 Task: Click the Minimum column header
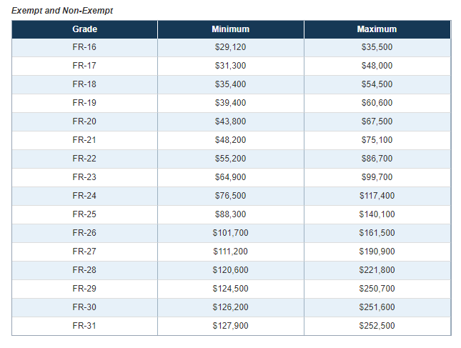pos(230,29)
